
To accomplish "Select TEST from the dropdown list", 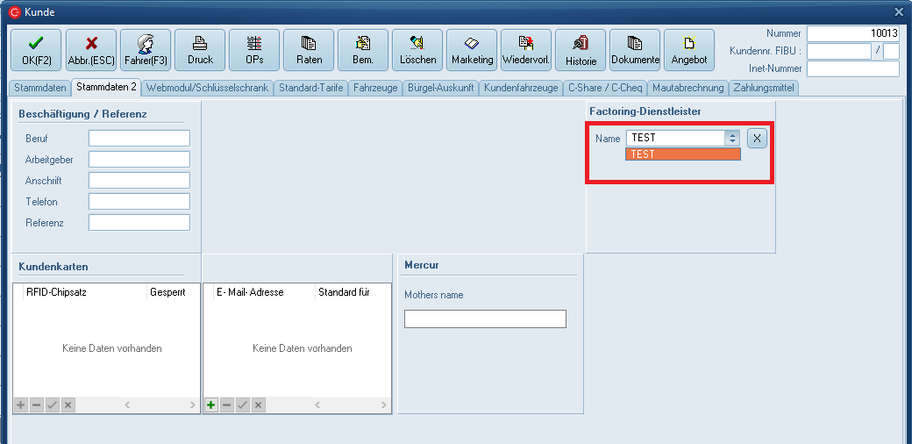I will point(683,154).
